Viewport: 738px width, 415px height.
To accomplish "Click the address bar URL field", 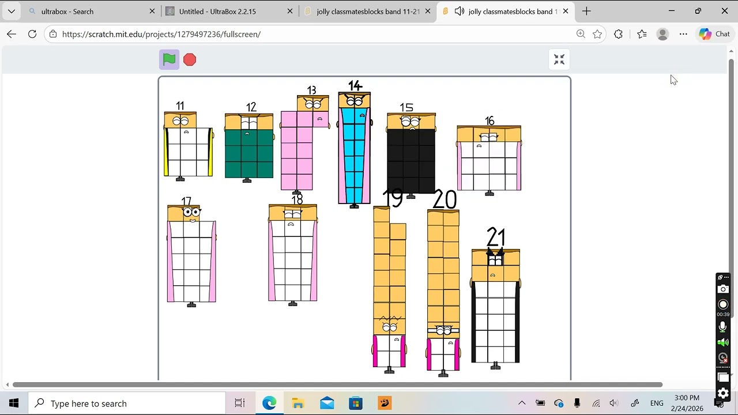I will (317, 34).
